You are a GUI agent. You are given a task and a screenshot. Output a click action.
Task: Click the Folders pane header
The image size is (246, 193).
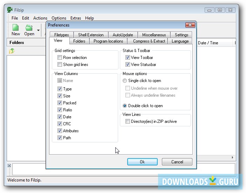point(26,43)
